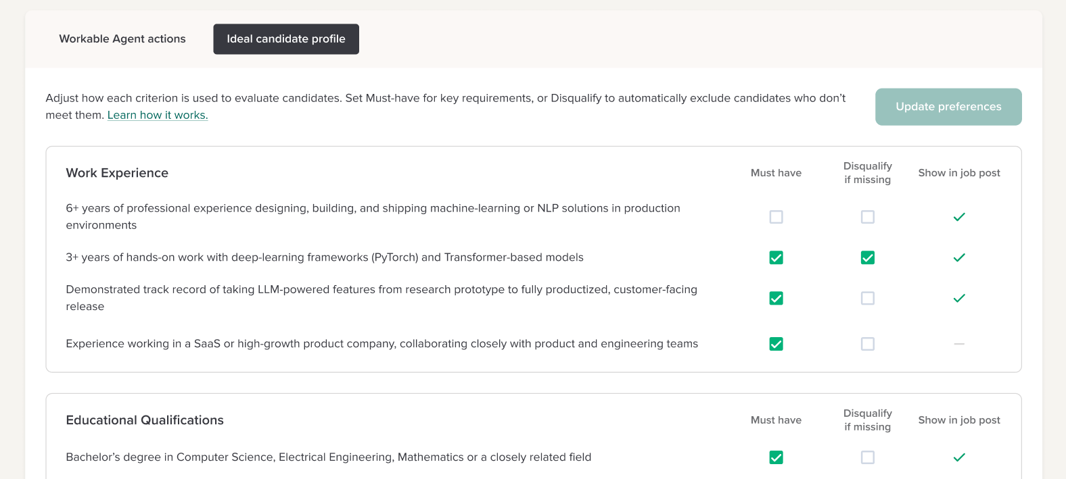Enable Disqualify if missing for 6+ years experience

point(867,217)
